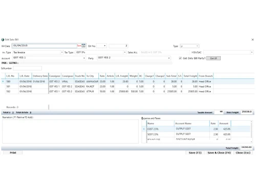This screenshot has width=256, height=192.
Task: Open the Bill Date calendar picker icon
Action: (x=83, y=46)
